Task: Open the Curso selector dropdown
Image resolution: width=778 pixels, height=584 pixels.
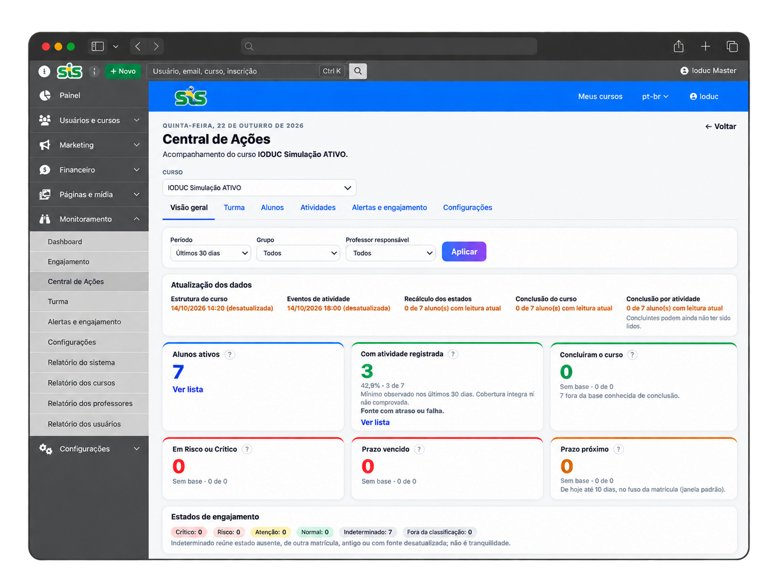Action: pos(260,188)
